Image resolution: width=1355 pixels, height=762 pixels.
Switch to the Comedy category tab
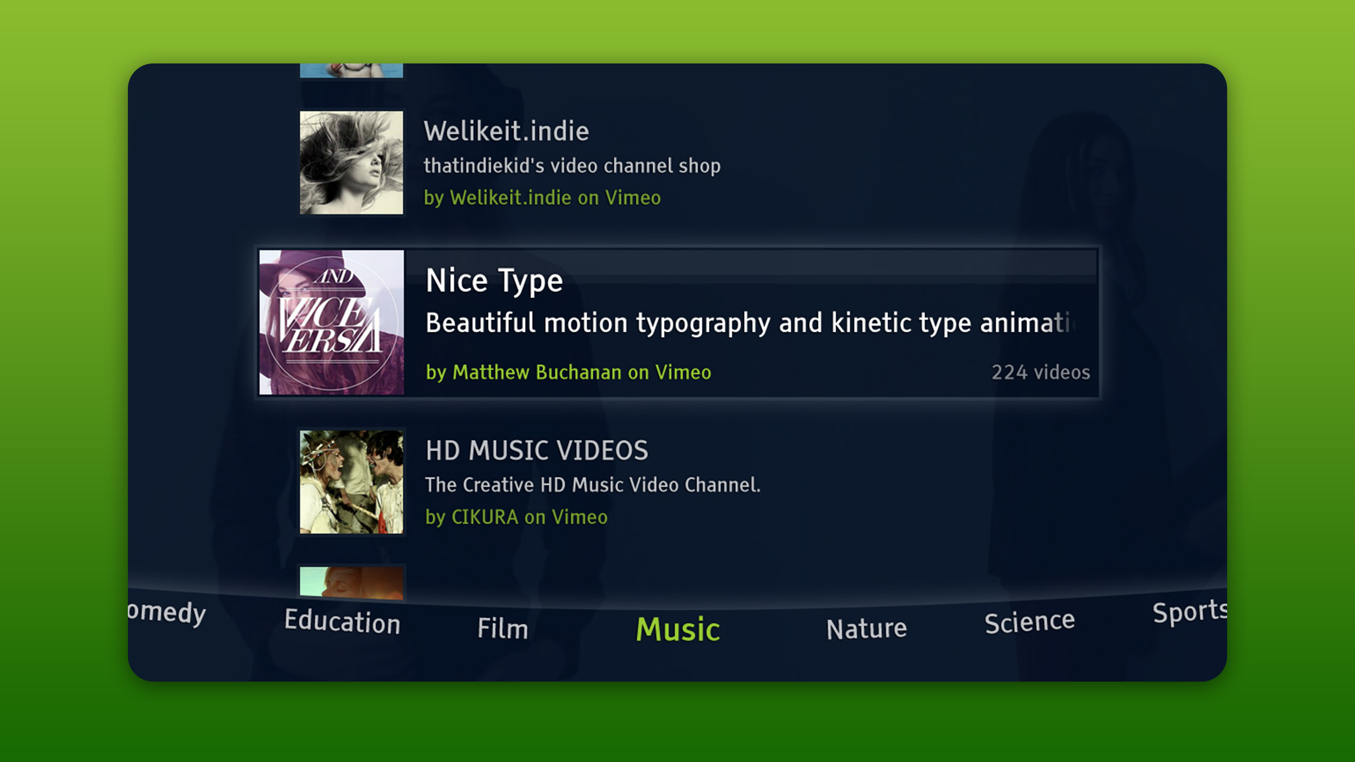click(167, 613)
